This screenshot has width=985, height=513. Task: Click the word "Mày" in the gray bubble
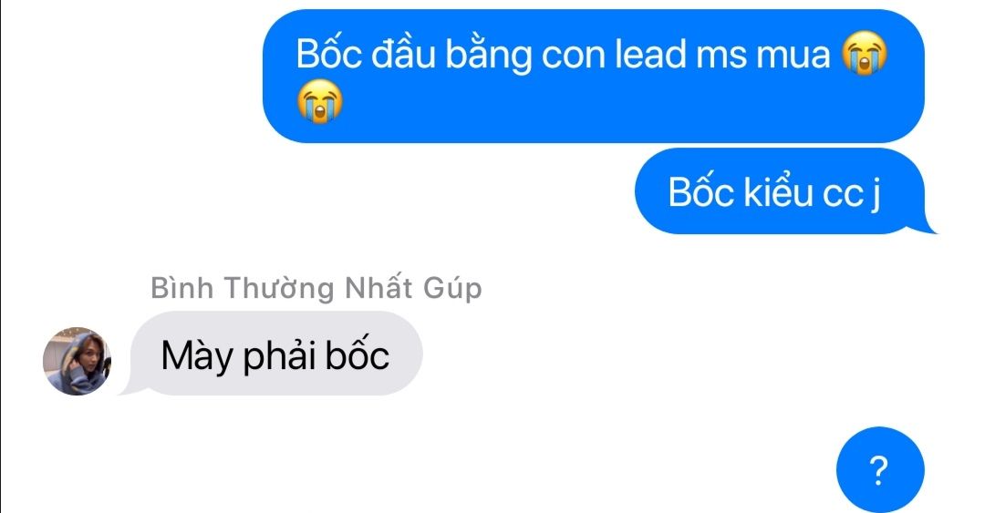click(197, 356)
